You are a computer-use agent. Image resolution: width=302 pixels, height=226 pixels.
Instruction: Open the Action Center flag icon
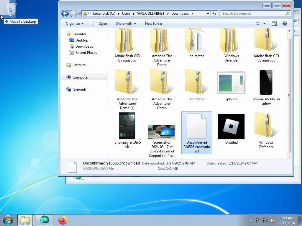click(258, 220)
